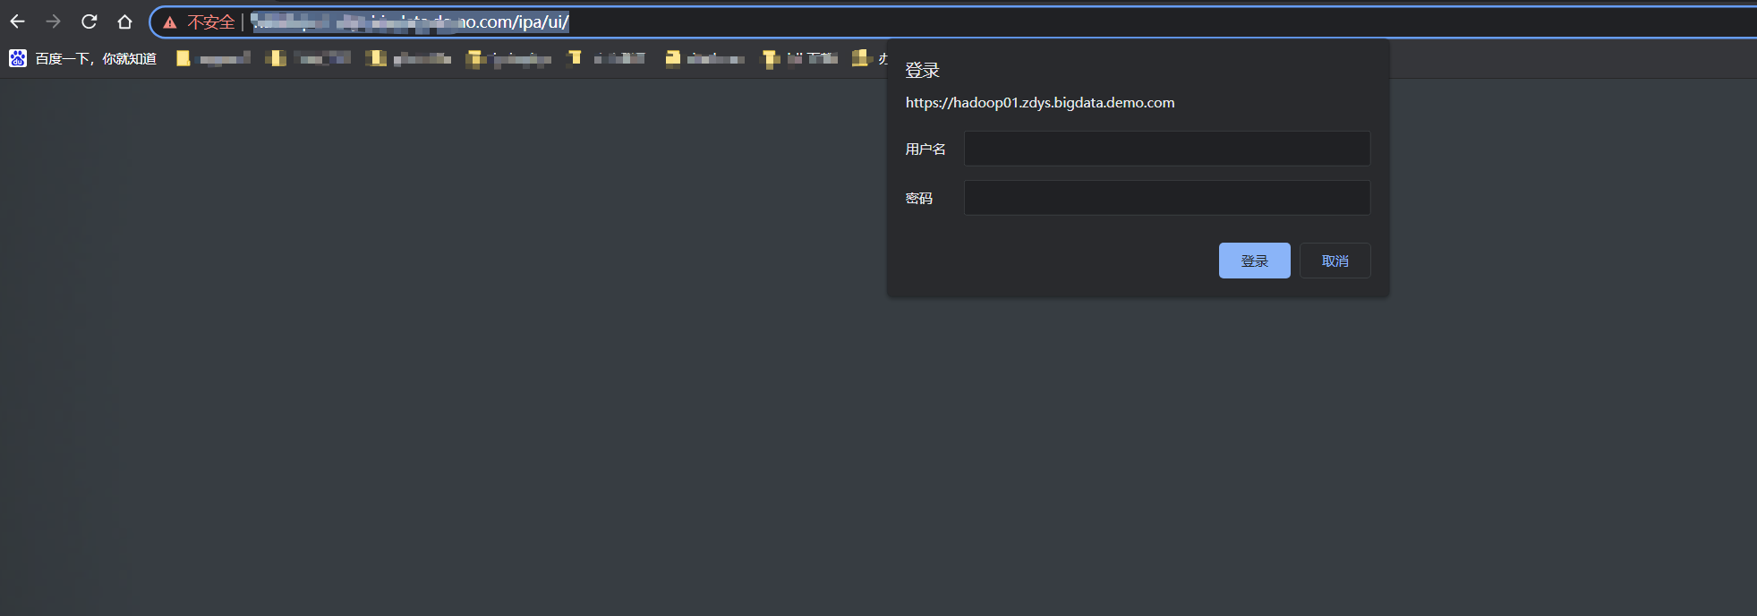Dismiss the dialog with 取消
This screenshot has width=1757, height=616.
[1335, 261]
